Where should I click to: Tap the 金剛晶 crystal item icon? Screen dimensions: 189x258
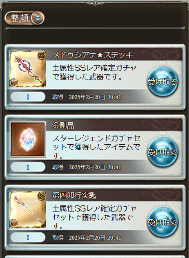pos(28,139)
